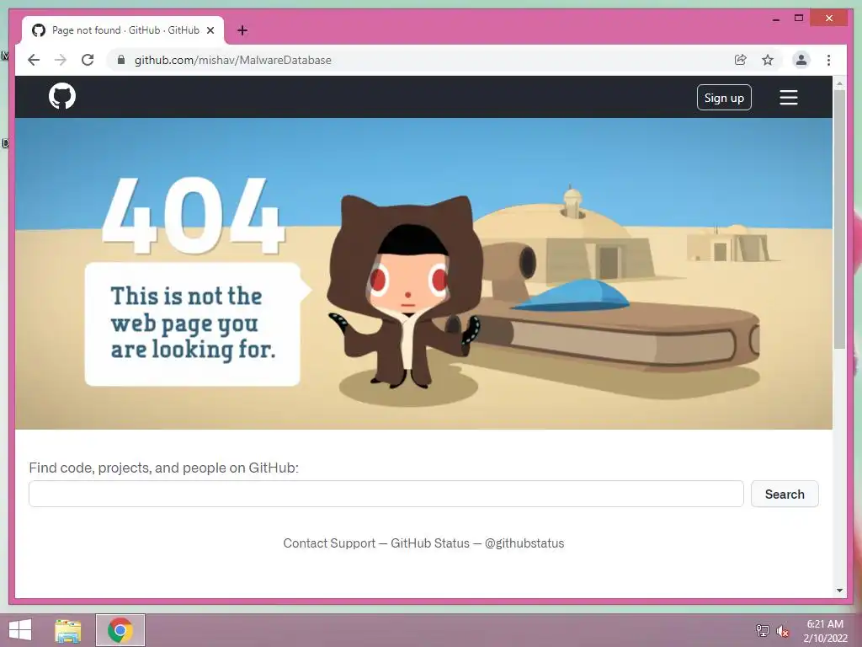
Task: Click the address bar URL text
Action: click(232, 60)
